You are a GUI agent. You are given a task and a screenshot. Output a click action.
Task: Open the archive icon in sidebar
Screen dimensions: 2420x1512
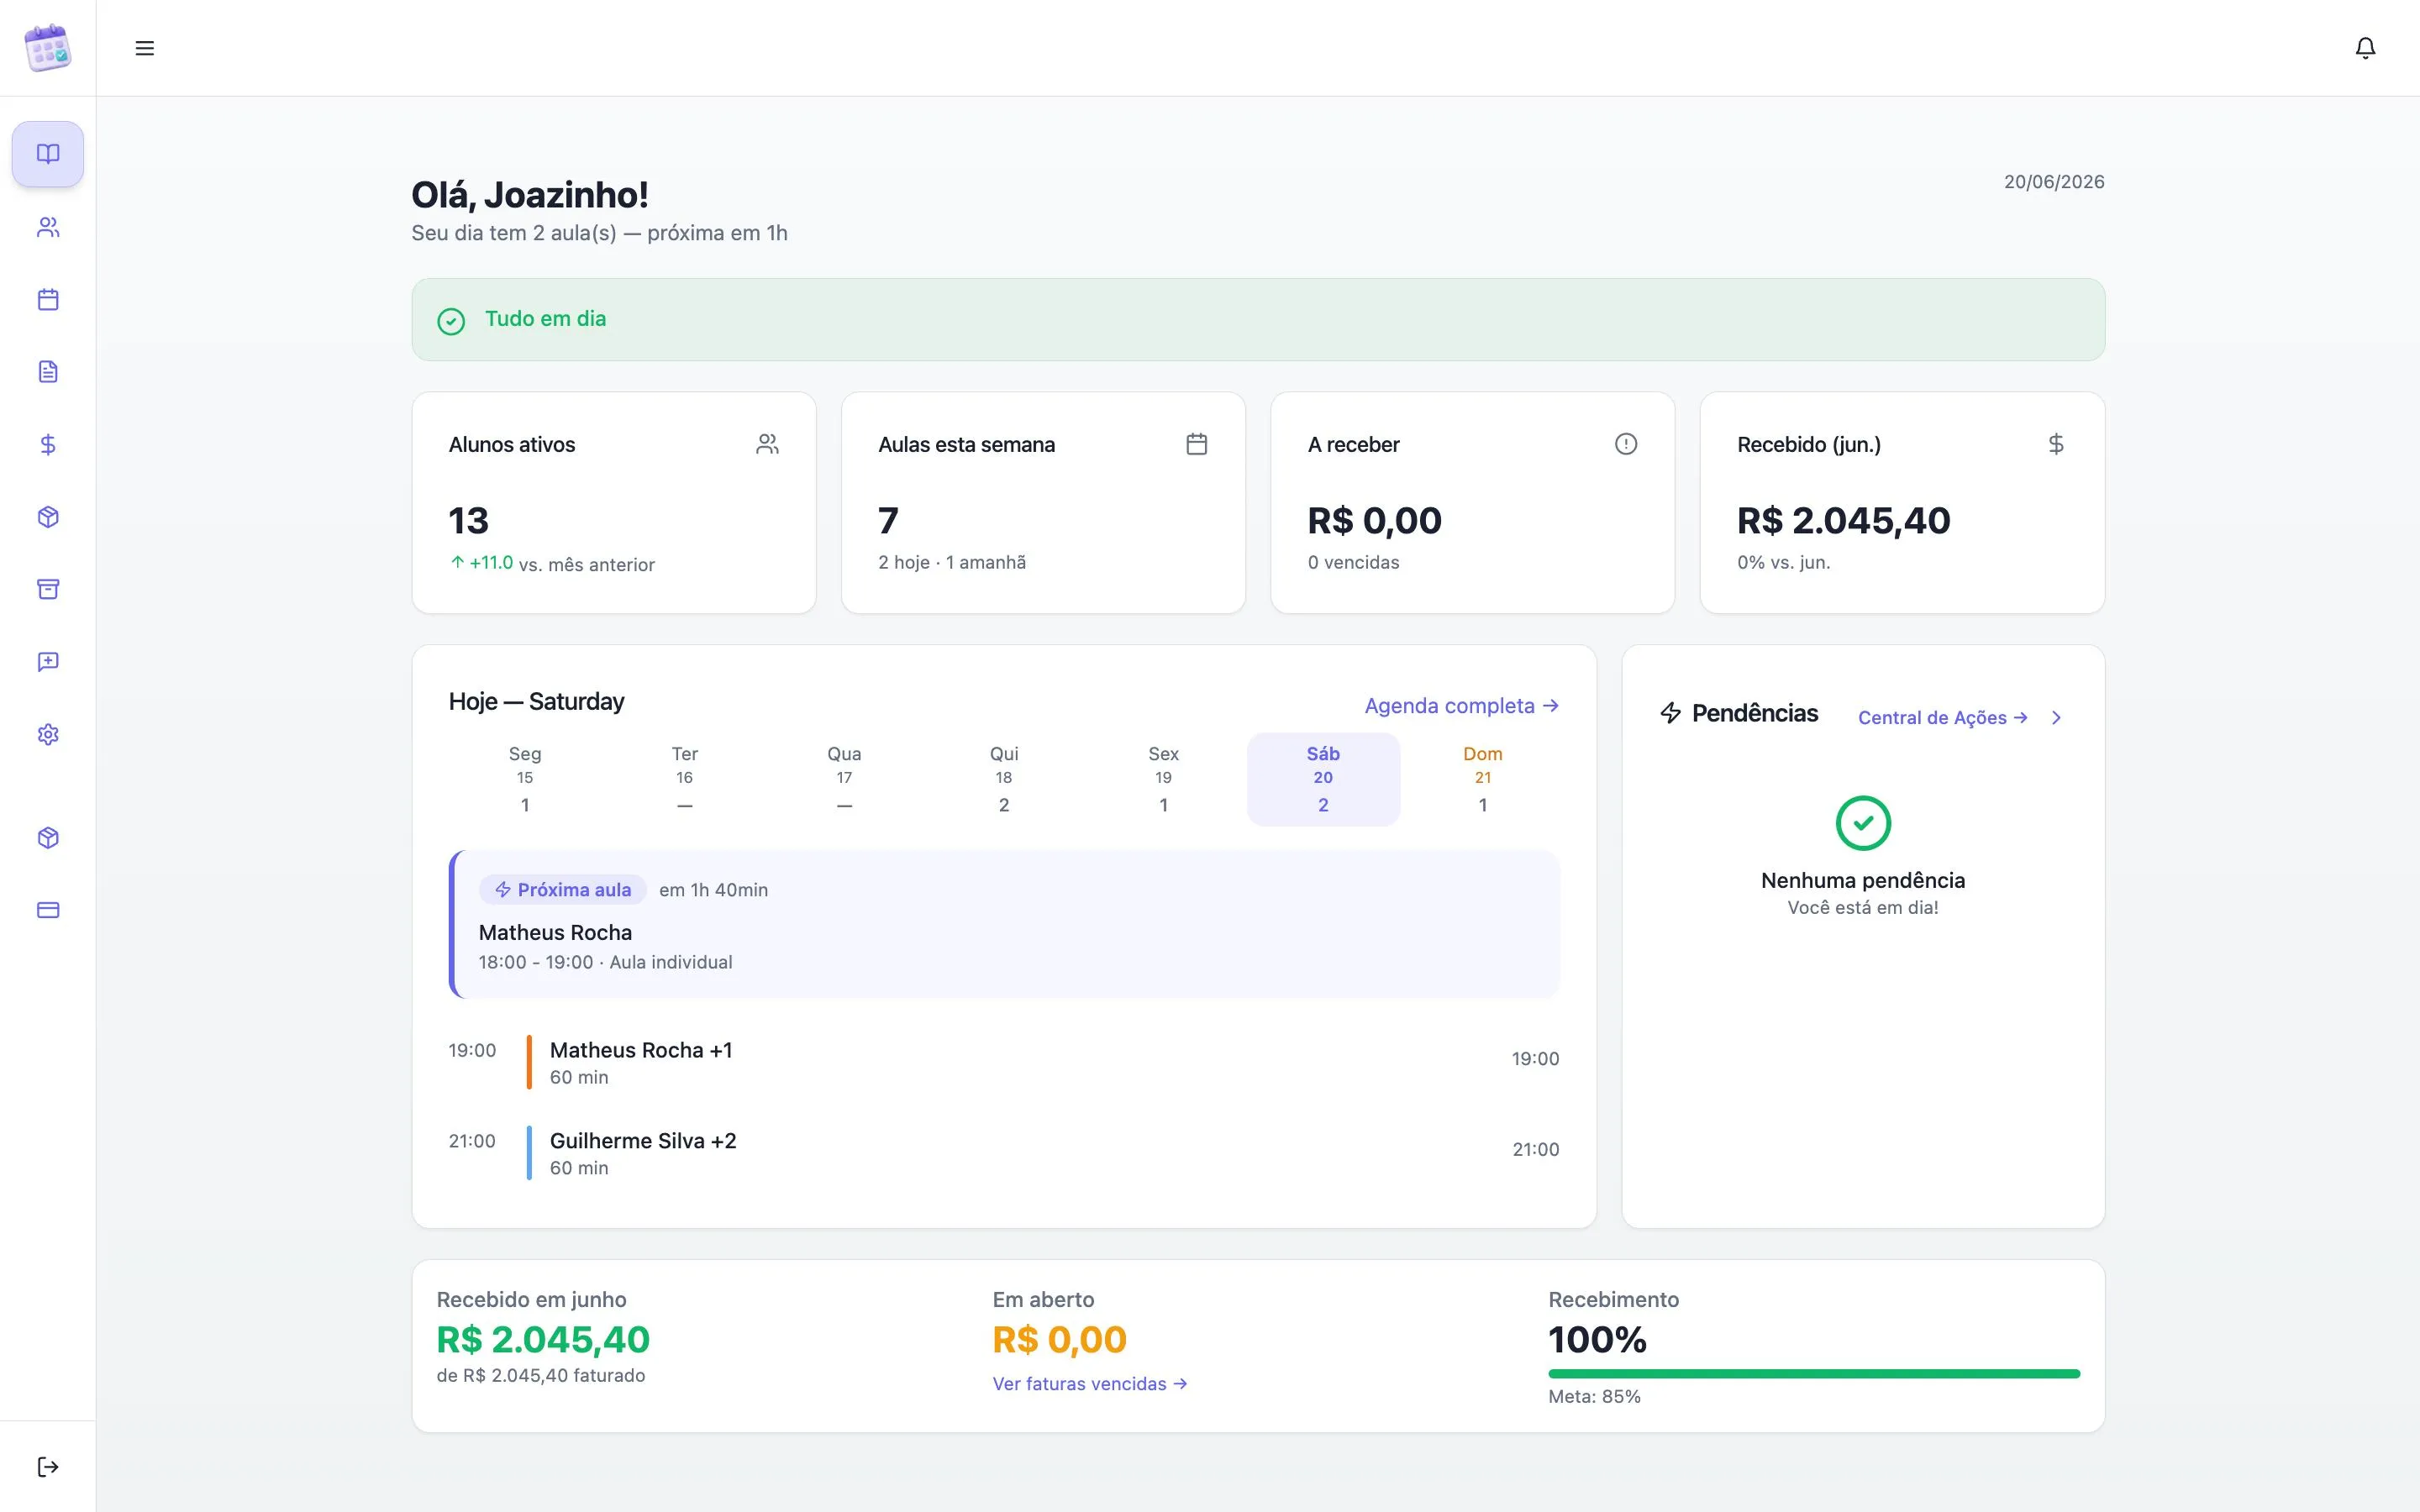[x=48, y=589]
